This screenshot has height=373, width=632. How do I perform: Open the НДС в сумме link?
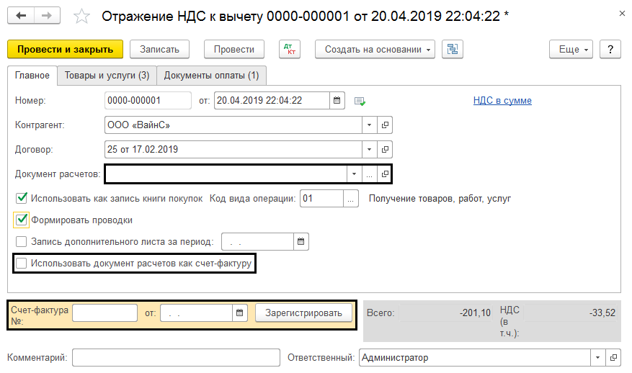point(502,101)
